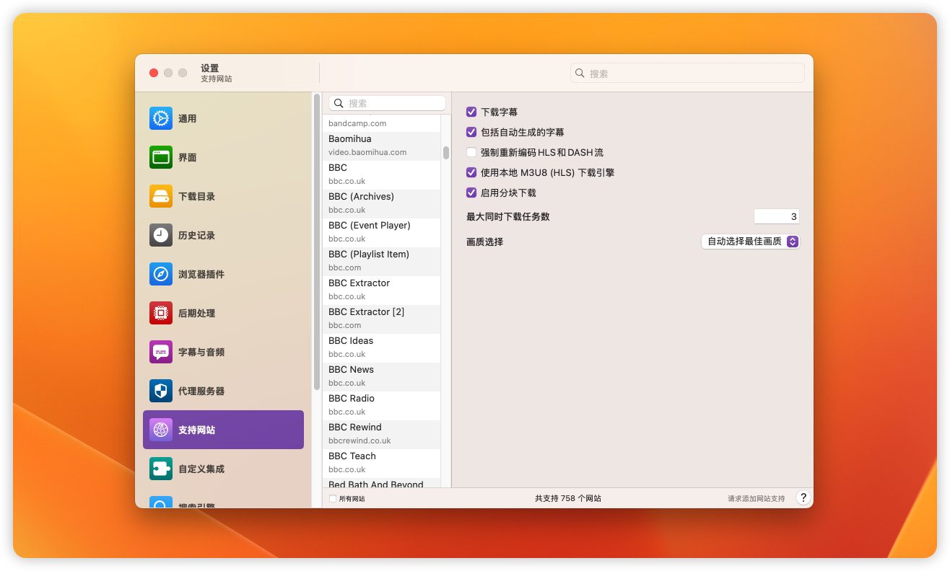Open help with the question mark button
The image size is (950, 571).
tap(803, 497)
